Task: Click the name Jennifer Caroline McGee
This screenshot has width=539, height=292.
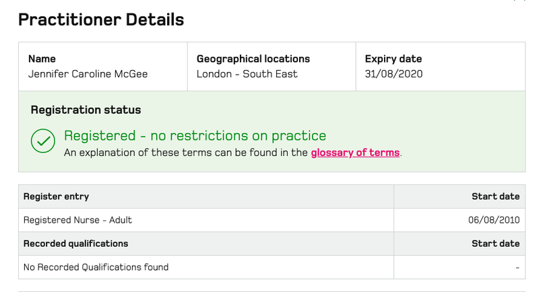Action: point(88,74)
